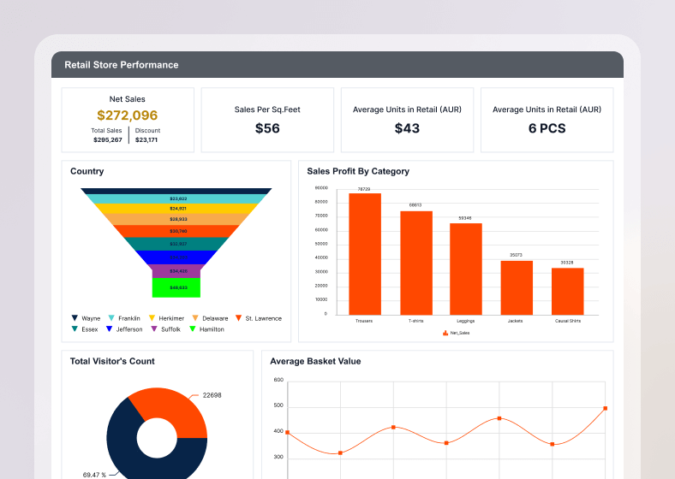Viewport: 675px width, 479px height.
Task: Click the 6 PCS card value
Action: coord(547,128)
